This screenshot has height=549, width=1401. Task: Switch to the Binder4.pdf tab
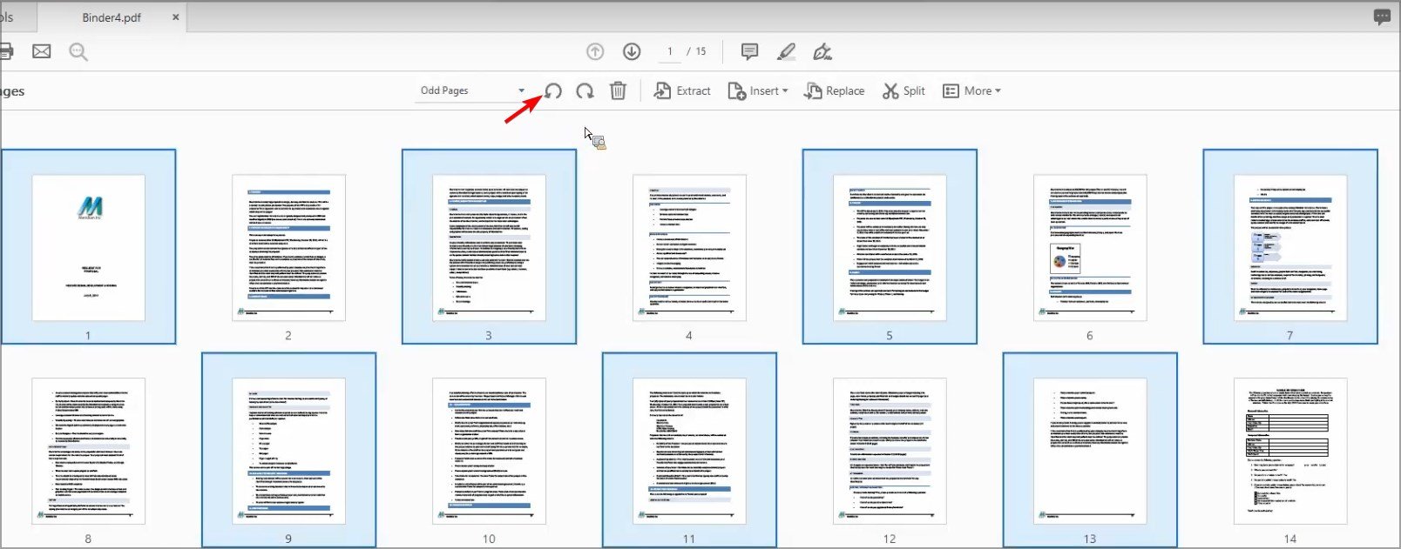[111, 17]
